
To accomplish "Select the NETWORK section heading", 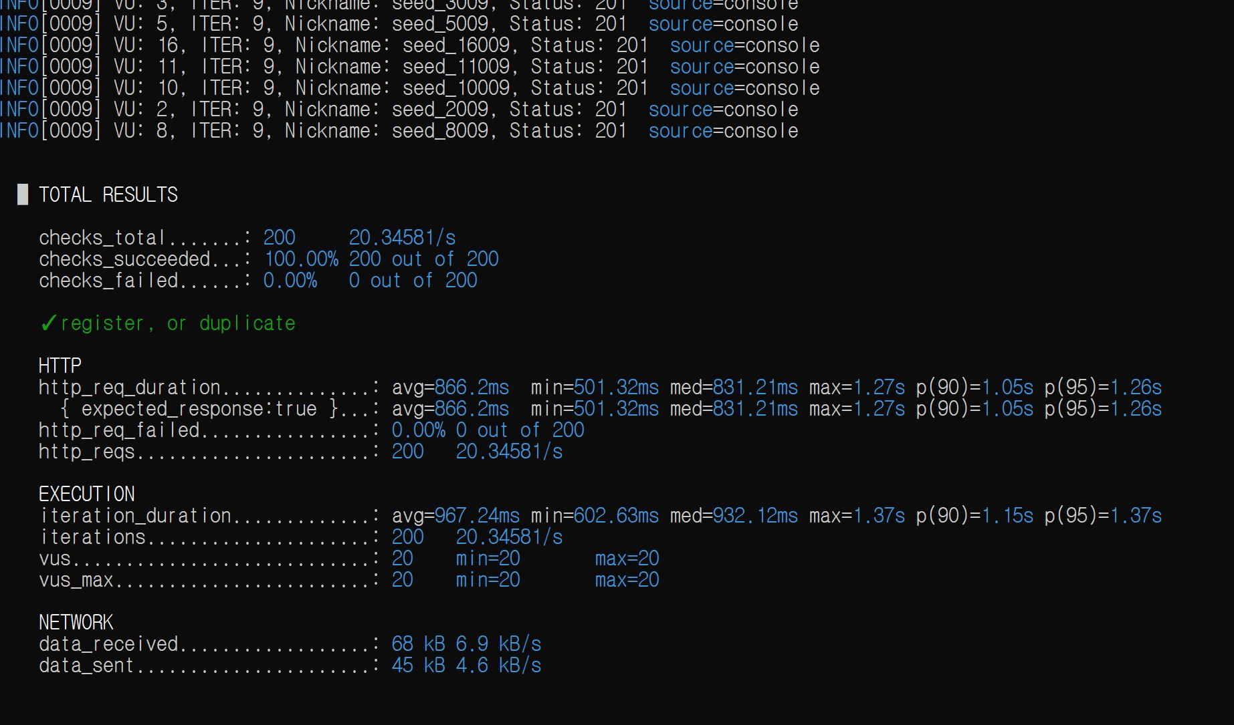I will click(x=76, y=622).
